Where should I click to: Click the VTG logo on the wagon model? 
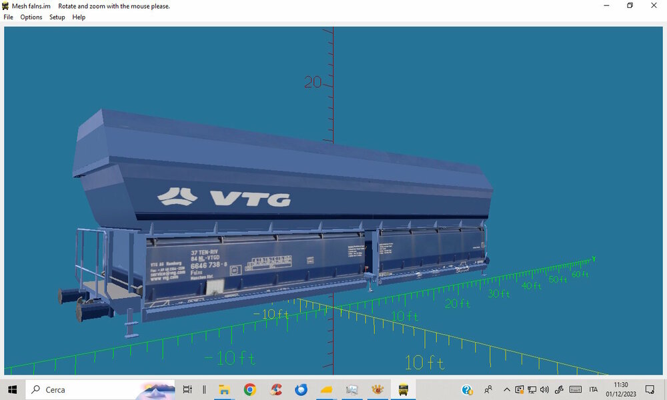[224, 197]
